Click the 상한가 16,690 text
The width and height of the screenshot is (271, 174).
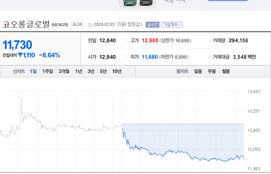coord(175,41)
